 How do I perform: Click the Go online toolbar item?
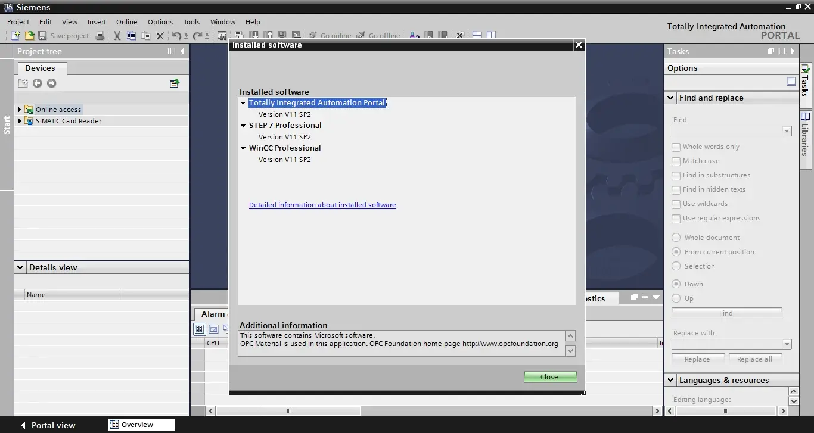pos(330,36)
